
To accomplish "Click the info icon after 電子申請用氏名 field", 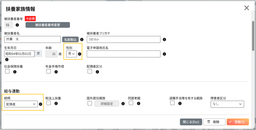I will pos(164,54).
